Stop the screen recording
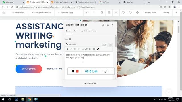This screenshot has height=102, width=182. coord(77,71)
